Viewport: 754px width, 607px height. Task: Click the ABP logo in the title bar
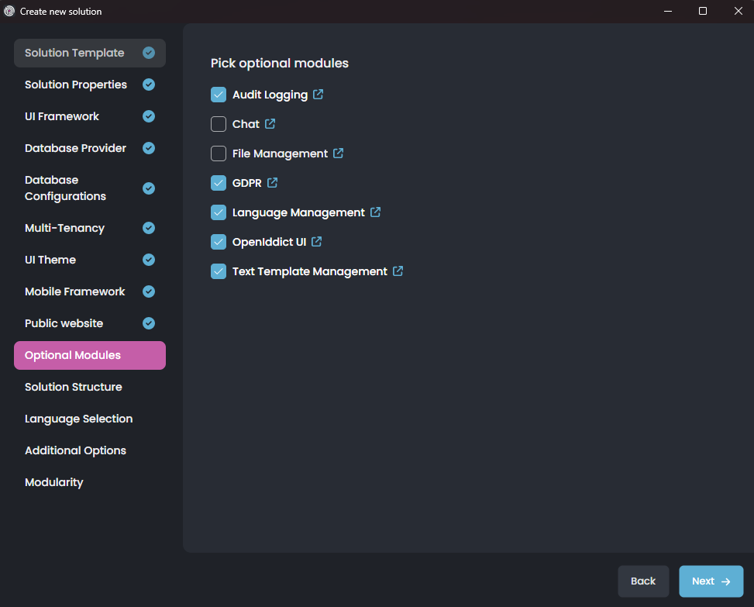[11, 11]
